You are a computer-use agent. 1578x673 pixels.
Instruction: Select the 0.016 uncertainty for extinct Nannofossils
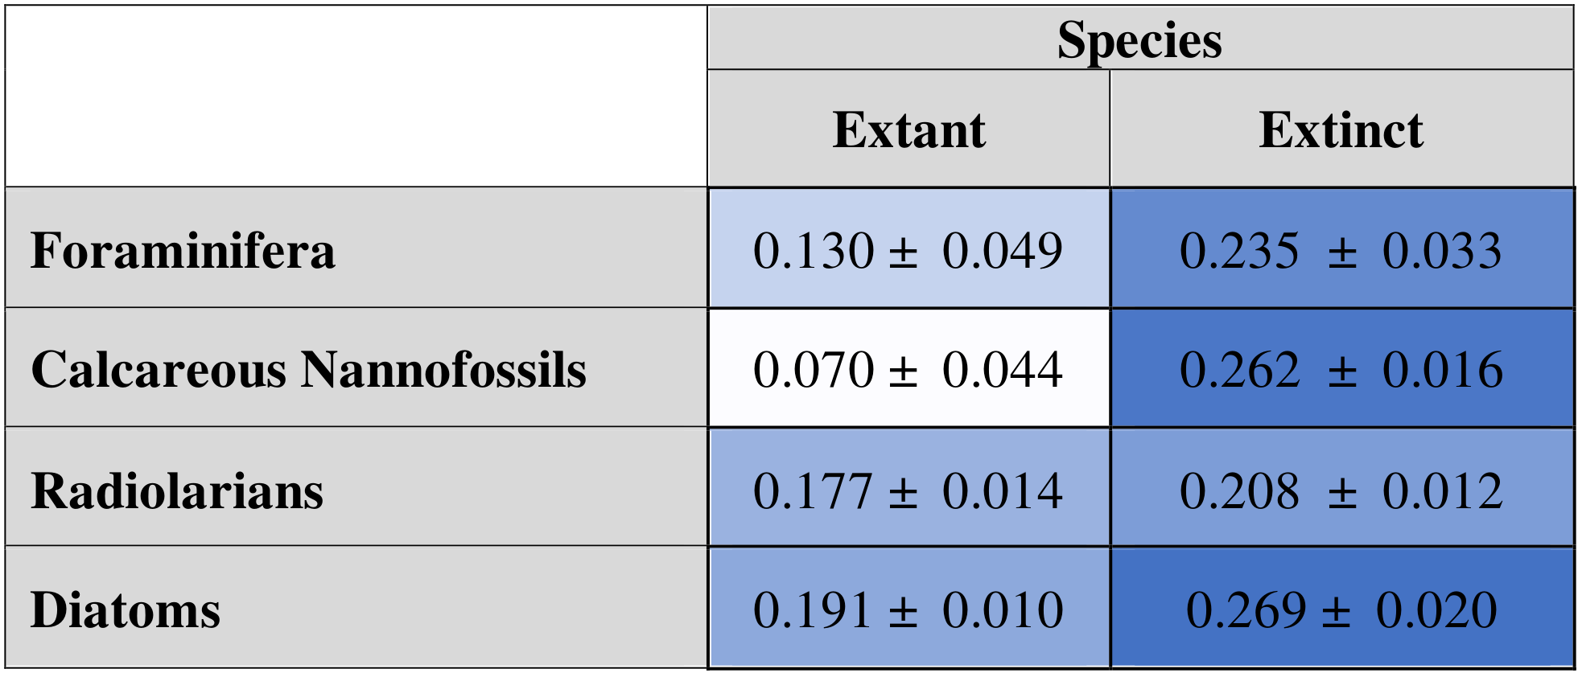pos(1442,370)
